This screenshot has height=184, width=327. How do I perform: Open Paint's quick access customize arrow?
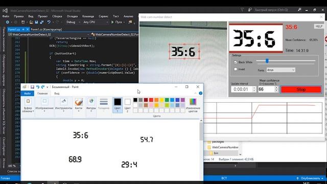[x=48, y=87]
